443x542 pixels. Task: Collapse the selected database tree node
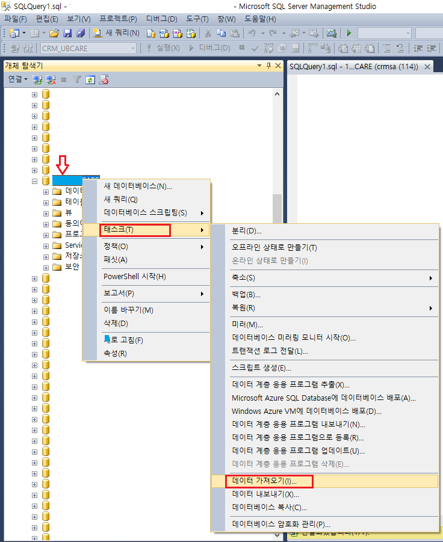pyautogui.click(x=34, y=180)
